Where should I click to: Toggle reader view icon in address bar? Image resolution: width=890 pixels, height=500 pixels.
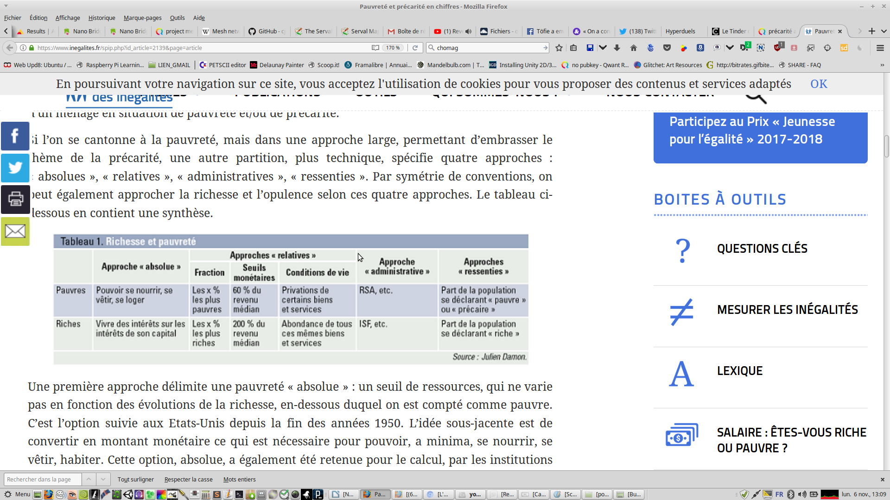click(375, 48)
